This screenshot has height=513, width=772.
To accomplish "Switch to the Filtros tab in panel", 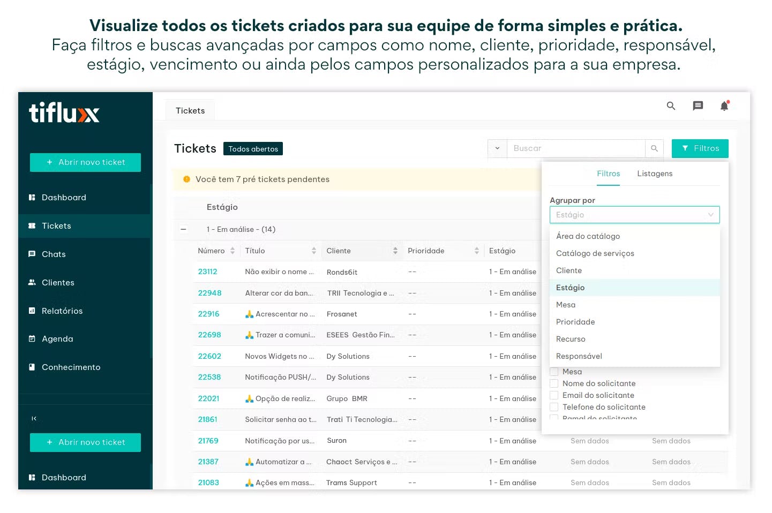I will tap(609, 173).
